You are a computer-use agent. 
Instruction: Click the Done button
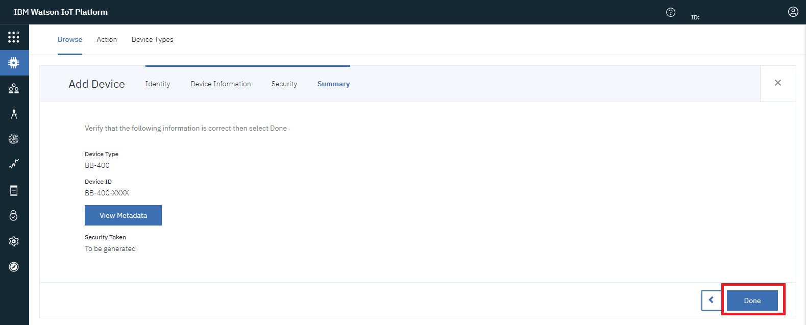(752, 301)
